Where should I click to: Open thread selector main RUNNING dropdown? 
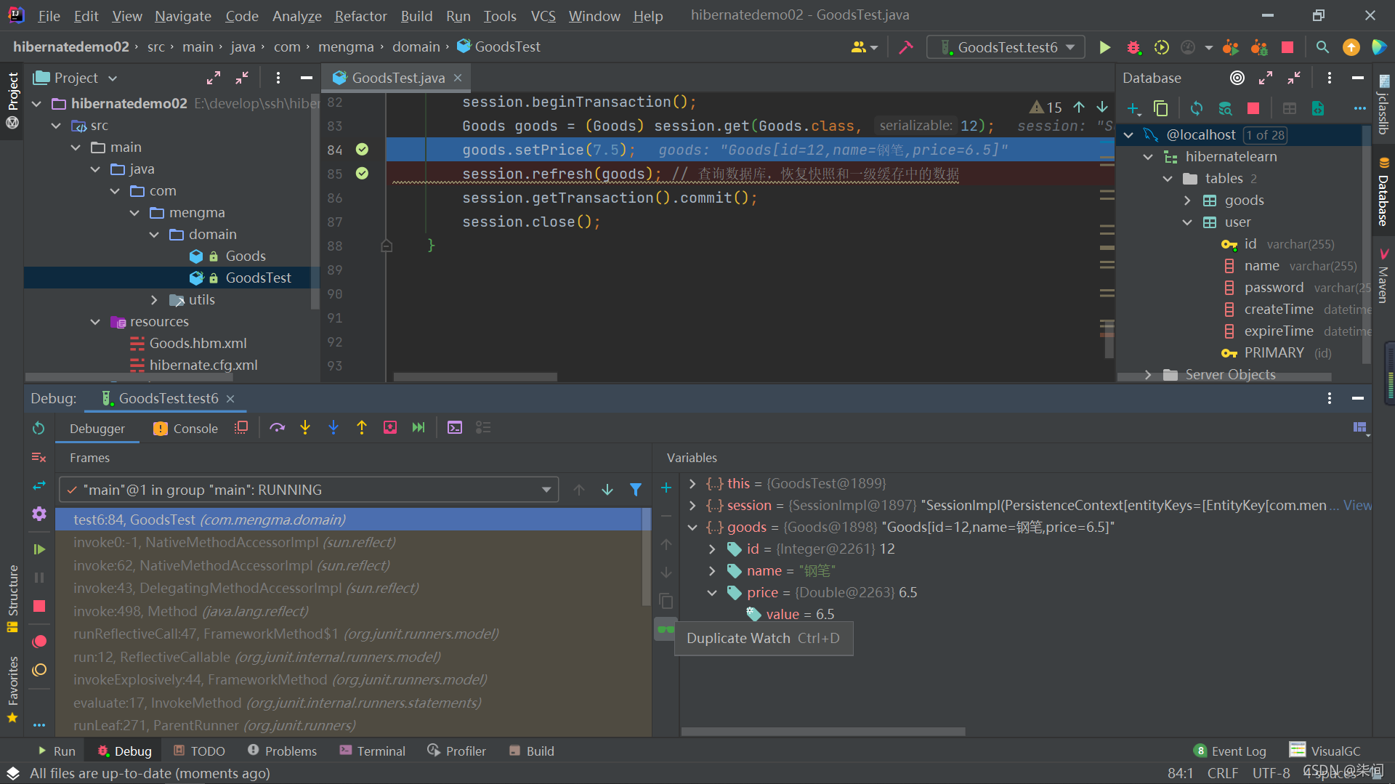click(309, 490)
